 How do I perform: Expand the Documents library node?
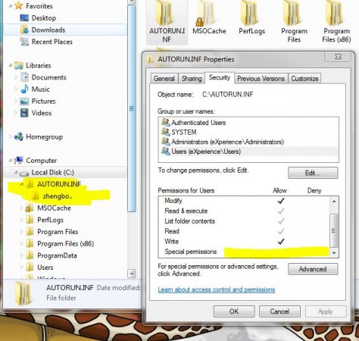(16, 77)
